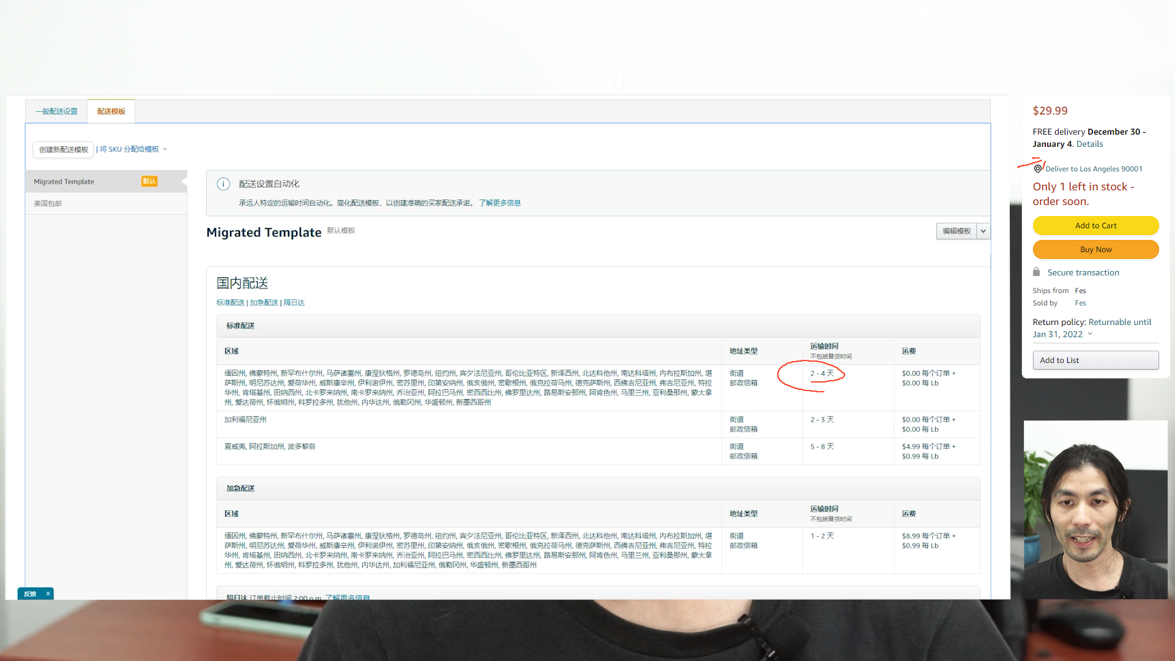Click the 编辑模板 button
Image resolution: width=1175 pixels, height=661 pixels.
tap(957, 231)
